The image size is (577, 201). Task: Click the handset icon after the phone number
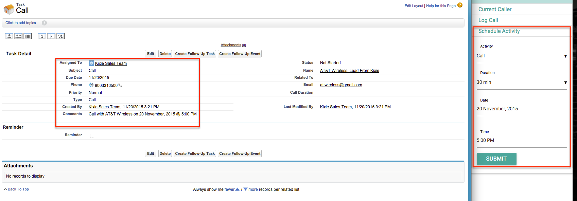pyautogui.click(x=120, y=86)
